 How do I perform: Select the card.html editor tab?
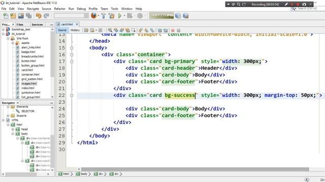click(67, 24)
